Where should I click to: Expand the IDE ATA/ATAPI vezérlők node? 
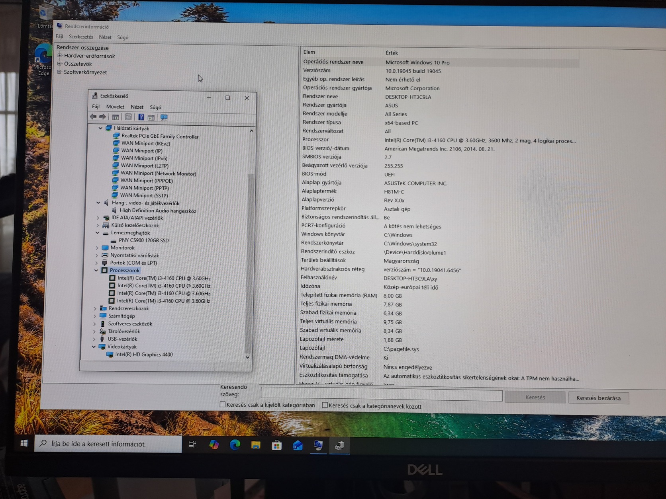coord(98,218)
